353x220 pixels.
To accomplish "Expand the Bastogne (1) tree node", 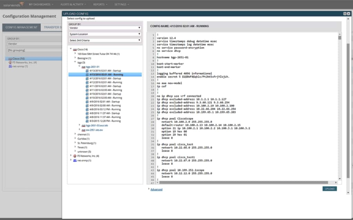I will (x=75, y=58).
